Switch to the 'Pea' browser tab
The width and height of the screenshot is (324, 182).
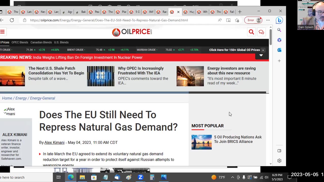point(94,12)
